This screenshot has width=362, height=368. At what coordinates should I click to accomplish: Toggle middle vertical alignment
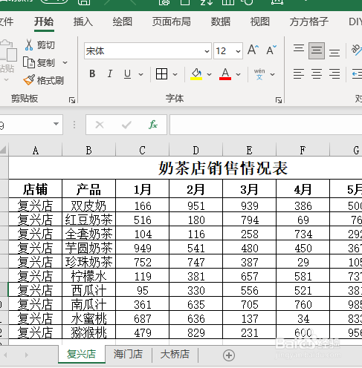click(x=317, y=50)
